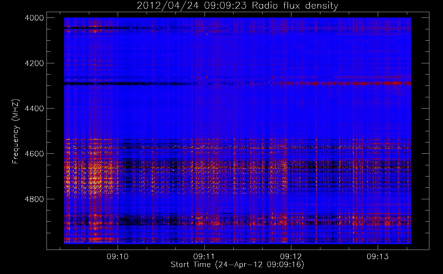This screenshot has height=274, width=443.
Task: Select the 4600 frequency tick label
Action: 34,154
